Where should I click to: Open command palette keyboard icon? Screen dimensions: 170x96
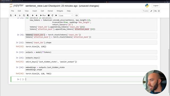[x=76, y=15]
